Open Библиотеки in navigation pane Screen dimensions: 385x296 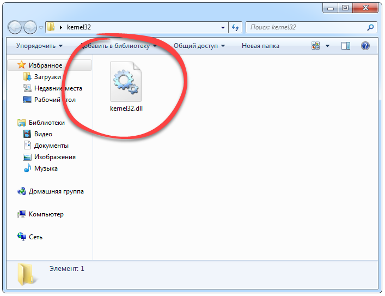point(47,123)
